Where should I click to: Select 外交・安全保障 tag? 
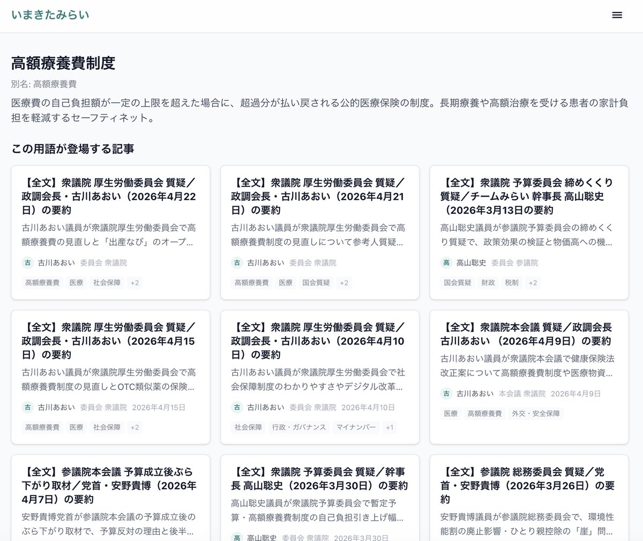click(x=536, y=413)
